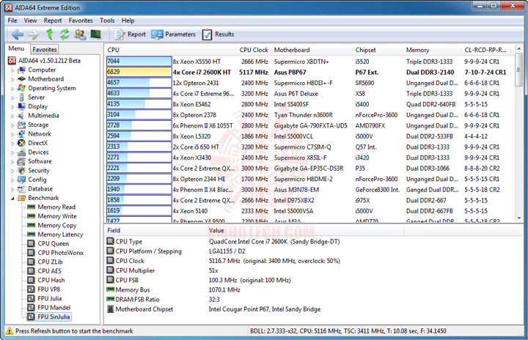Open the Favorites menu
528x340 pixels.
click(81, 21)
